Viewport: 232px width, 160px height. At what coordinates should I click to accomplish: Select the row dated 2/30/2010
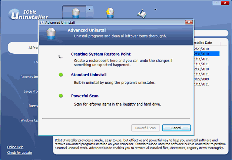tap(207, 69)
